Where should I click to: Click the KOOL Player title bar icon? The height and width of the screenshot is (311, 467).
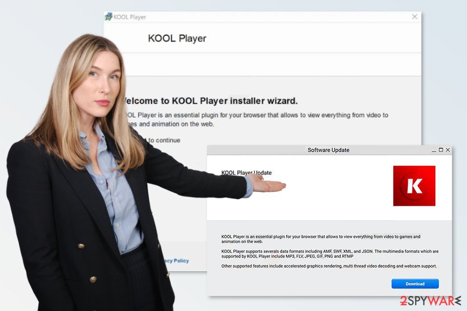[x=108, y=17]
